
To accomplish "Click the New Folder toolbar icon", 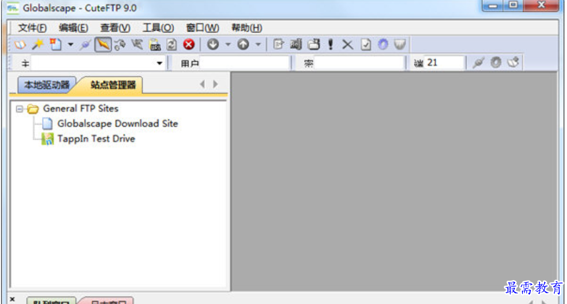I will [x=314, y=45].
